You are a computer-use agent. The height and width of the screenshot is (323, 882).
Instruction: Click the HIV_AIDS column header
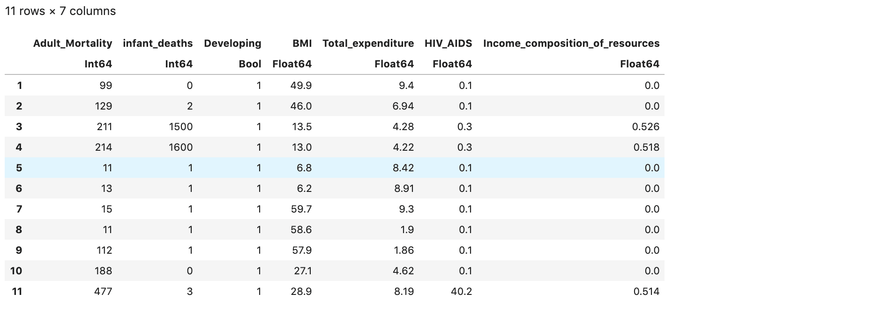448,44
